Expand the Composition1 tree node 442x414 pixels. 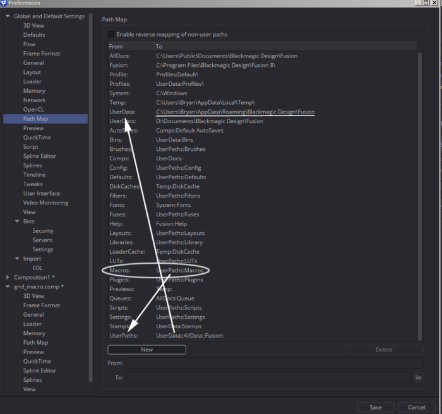coord(8,277)
